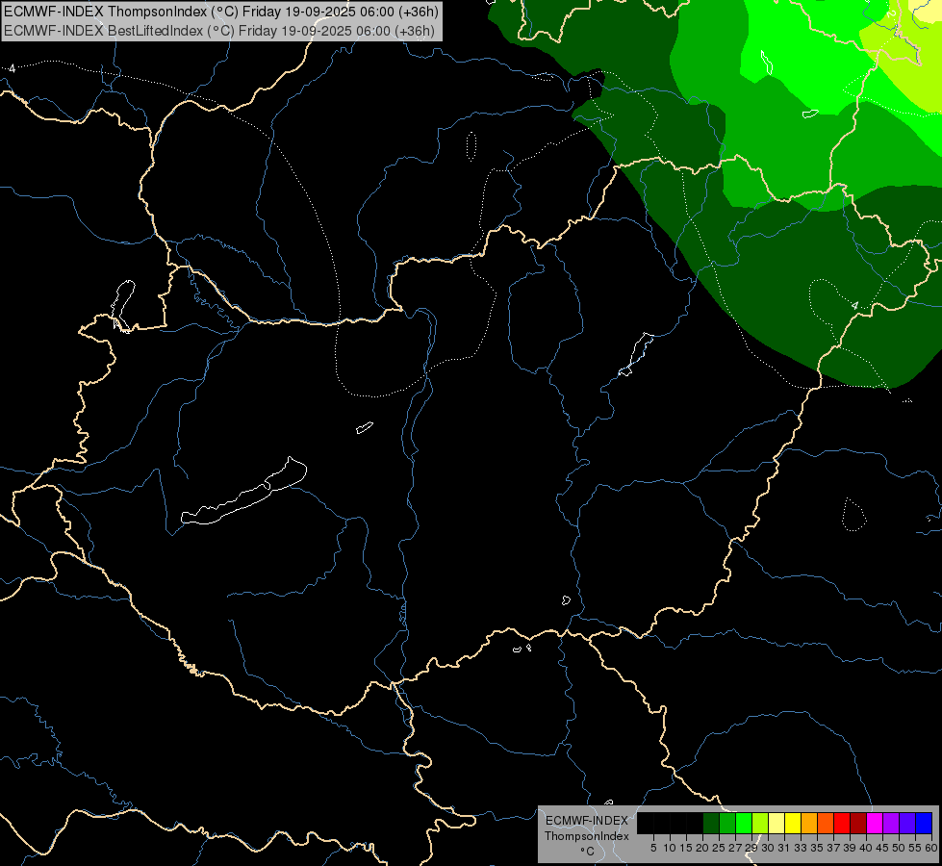Click the yellow 31–33 legend swatch
Image resolution: width=942 pixels, height=866 pixels.
(793, 823)
